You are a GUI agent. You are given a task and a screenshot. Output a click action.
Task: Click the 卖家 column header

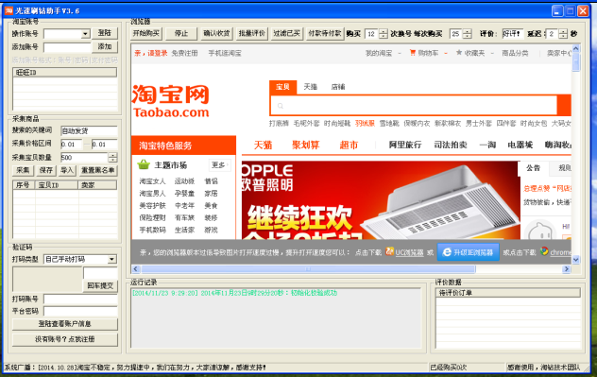98,185
